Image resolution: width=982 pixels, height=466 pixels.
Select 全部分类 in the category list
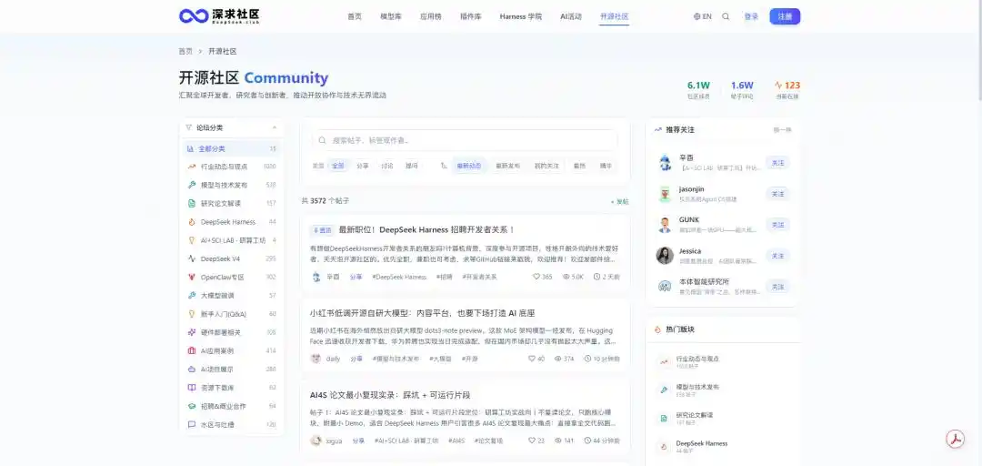click(232, 148)
